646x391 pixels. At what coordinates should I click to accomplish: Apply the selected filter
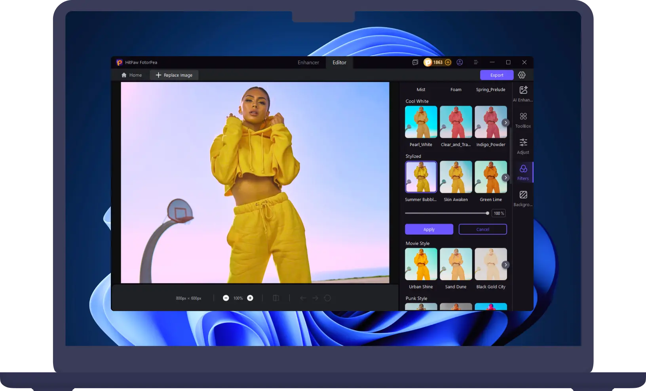pyautogui.click(x=429, y=230)
